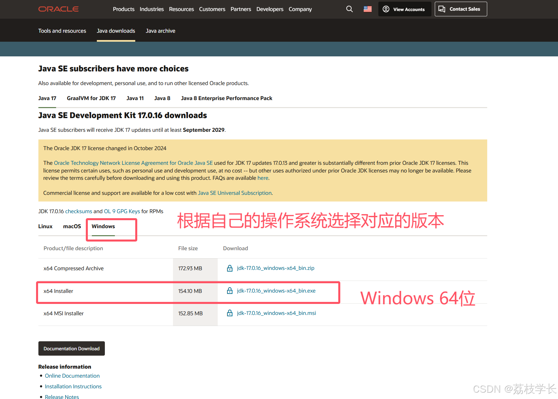Open the JDK checksums link
Screen dimensions: 558x399
coord(79,211)
